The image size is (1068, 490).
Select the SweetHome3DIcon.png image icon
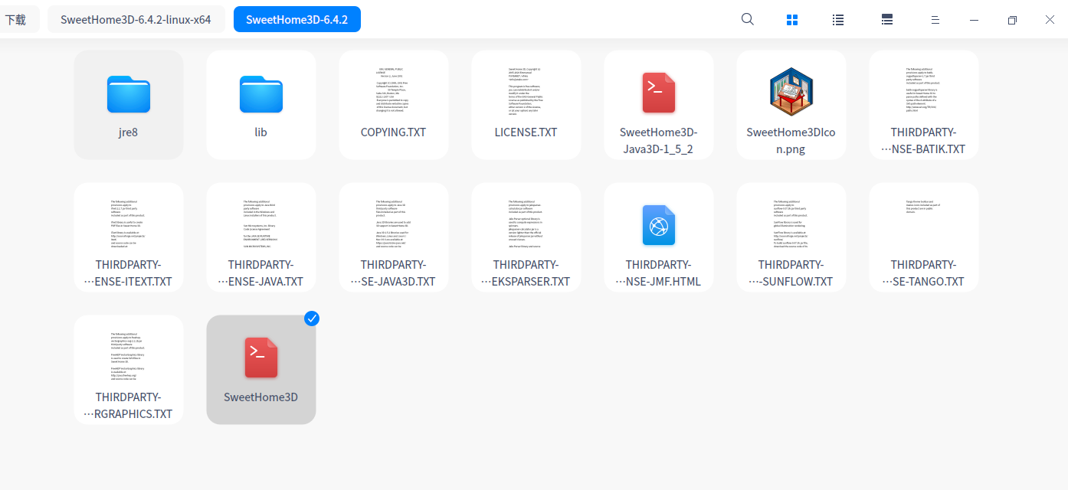pos(791,93)
